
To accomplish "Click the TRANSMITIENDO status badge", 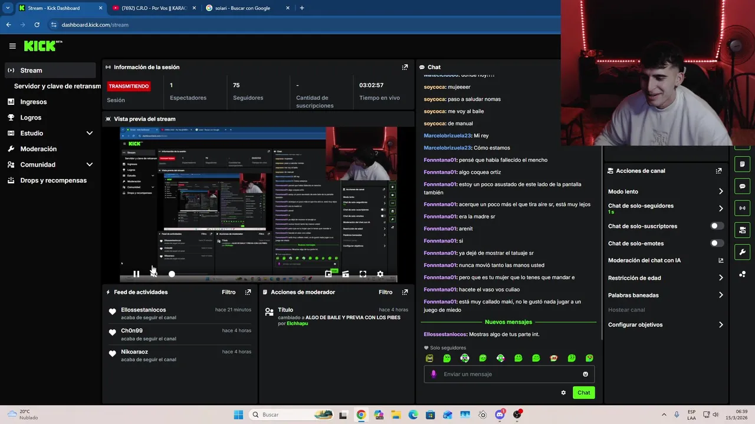I will pos(129,86).
